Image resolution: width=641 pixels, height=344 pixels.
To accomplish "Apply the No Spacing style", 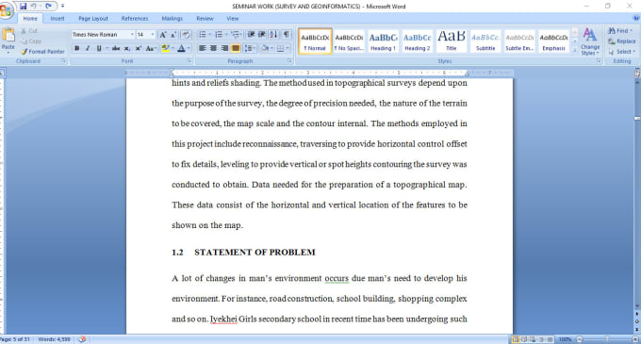I will point(349,41).
